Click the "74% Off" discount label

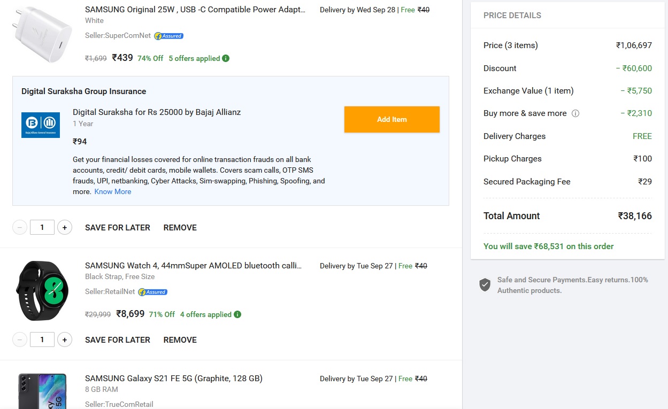150,58
